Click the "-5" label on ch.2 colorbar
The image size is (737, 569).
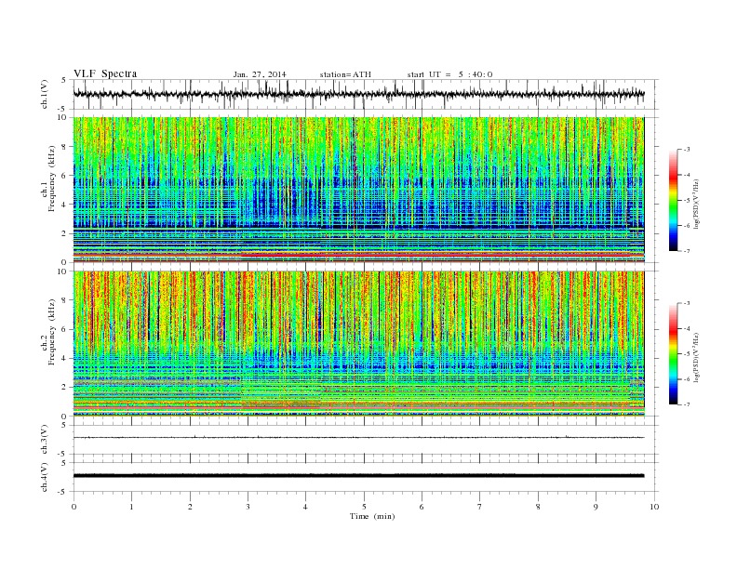coord(687,354)
